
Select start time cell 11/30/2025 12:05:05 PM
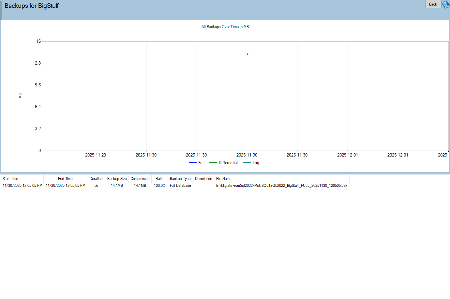pyautogui.click(x=22, y=186)
